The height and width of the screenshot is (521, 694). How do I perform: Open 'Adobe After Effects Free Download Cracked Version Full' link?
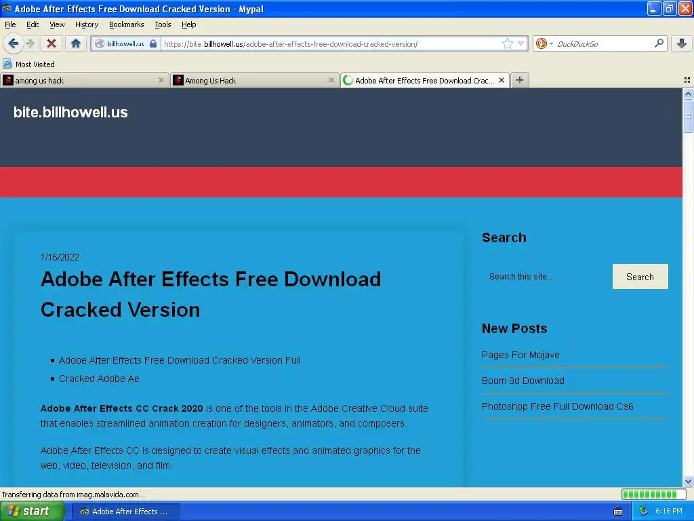click(x=180, y=360)
